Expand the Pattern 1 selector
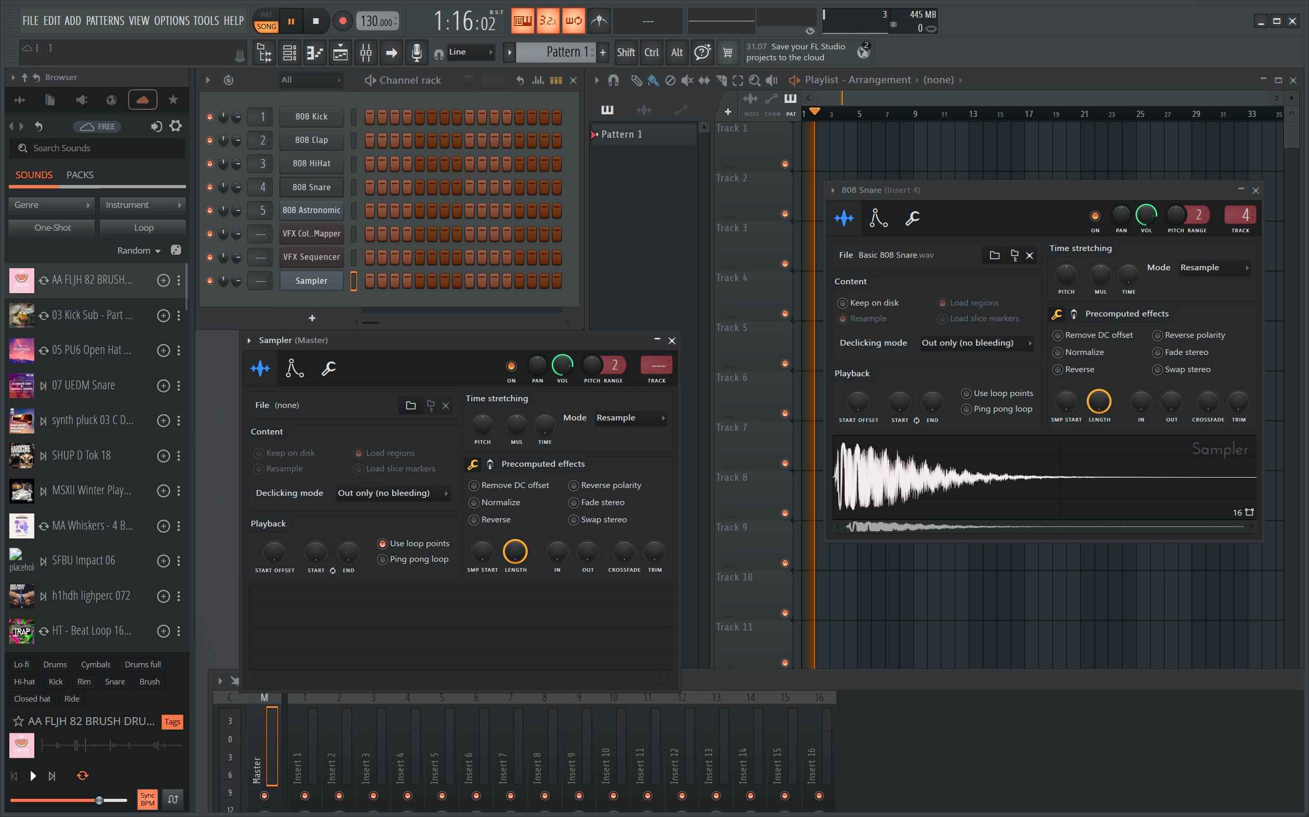The image size is (1309, 817). point(509,52)
